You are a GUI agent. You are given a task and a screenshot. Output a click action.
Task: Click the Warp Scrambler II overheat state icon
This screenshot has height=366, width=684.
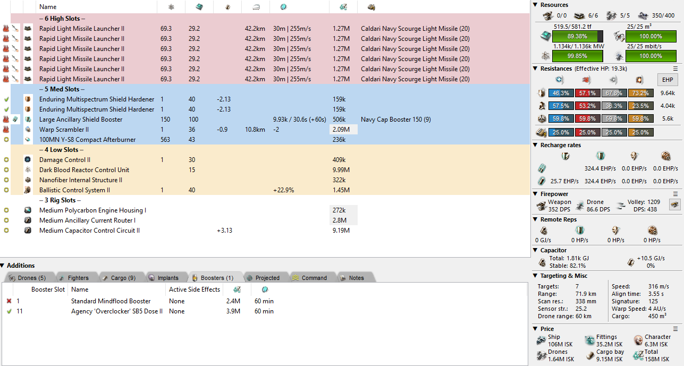pyautogui.click(x=6, y=130)
